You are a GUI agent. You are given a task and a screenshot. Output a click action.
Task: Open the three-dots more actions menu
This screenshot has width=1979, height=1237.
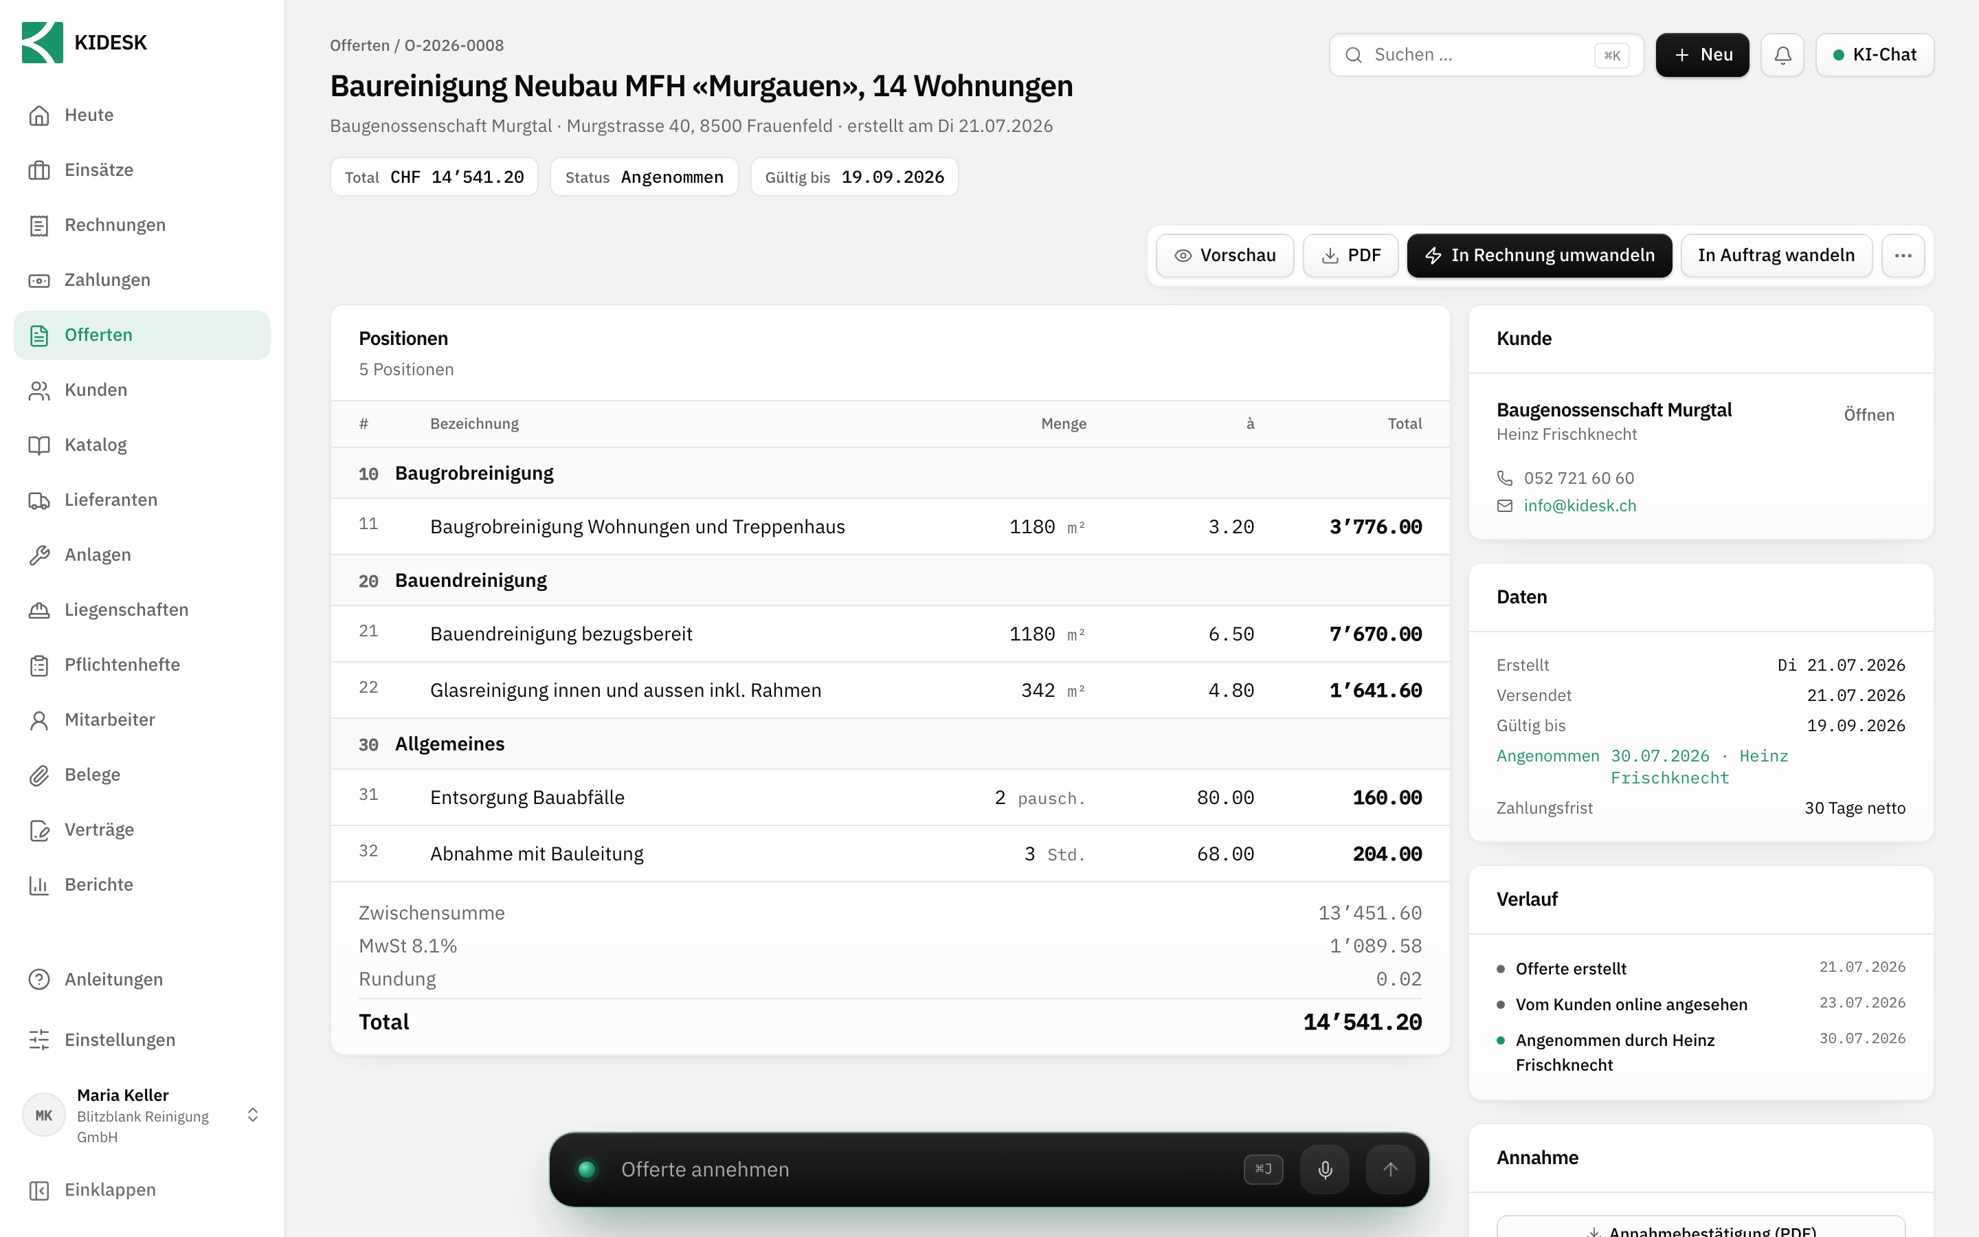(x=1903, y=255)
